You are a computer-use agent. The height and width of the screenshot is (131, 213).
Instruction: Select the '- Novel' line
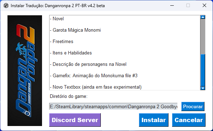click(57, 19)
